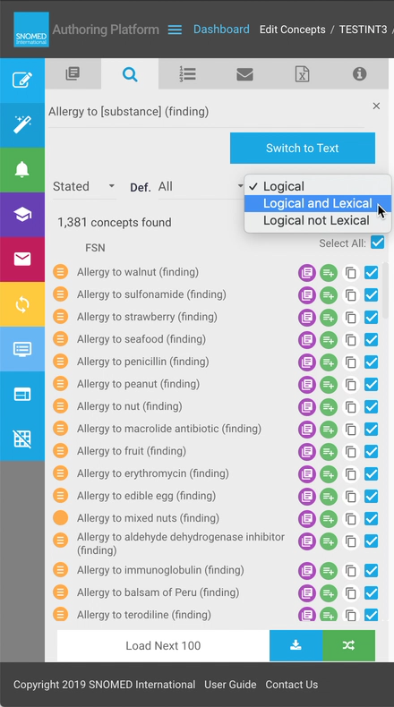The image size is (394, 707).
Task: Click Load Next 100 button
Action: (163, 645)
